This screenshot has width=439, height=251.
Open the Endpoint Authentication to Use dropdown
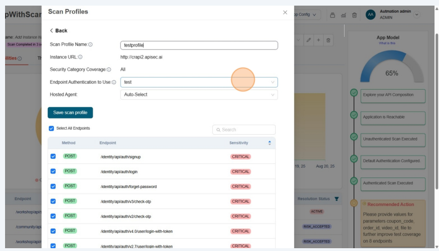click(x=199, y=82)
